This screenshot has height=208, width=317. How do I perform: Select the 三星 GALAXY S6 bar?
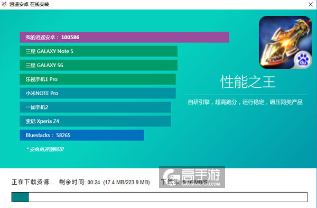[98, 65]
